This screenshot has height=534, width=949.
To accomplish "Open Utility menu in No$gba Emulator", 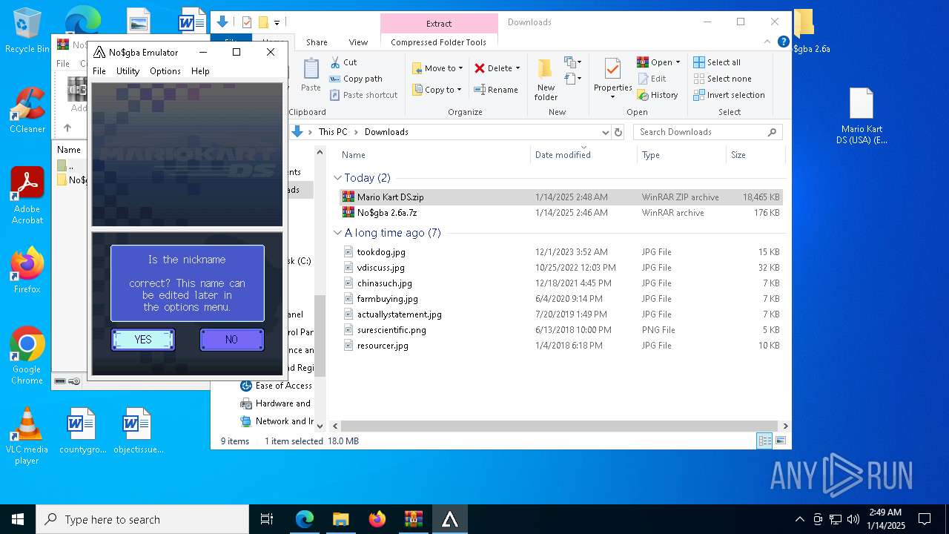I will (128, 71).
